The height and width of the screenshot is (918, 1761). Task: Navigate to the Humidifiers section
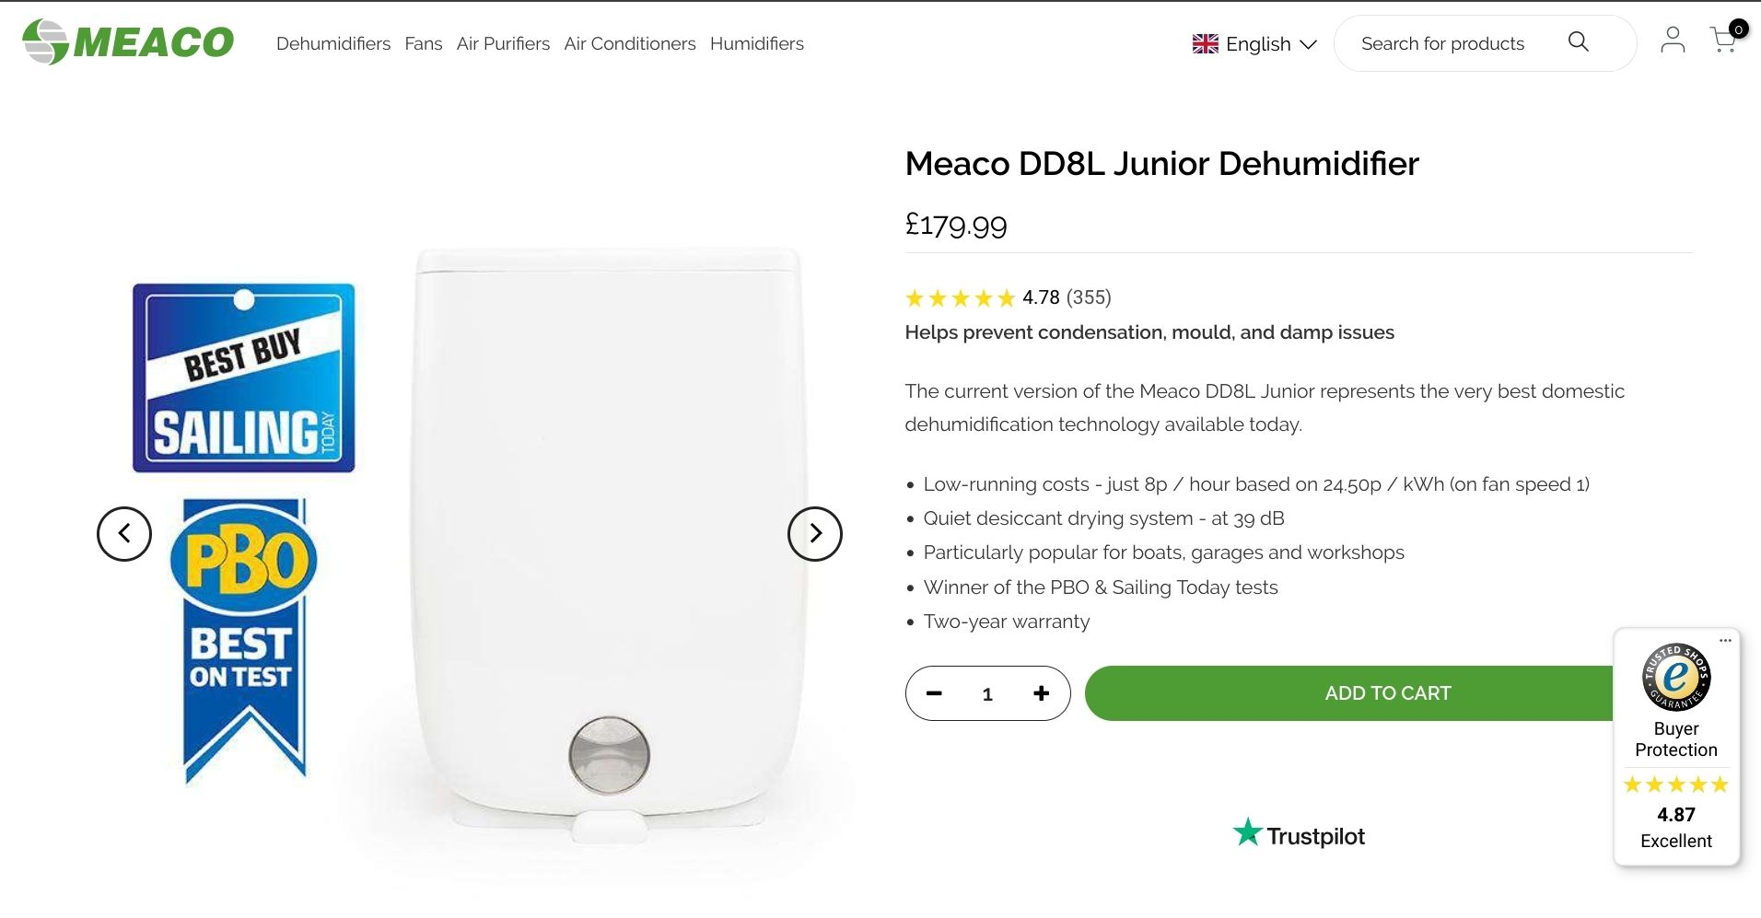tap(757, 43)
